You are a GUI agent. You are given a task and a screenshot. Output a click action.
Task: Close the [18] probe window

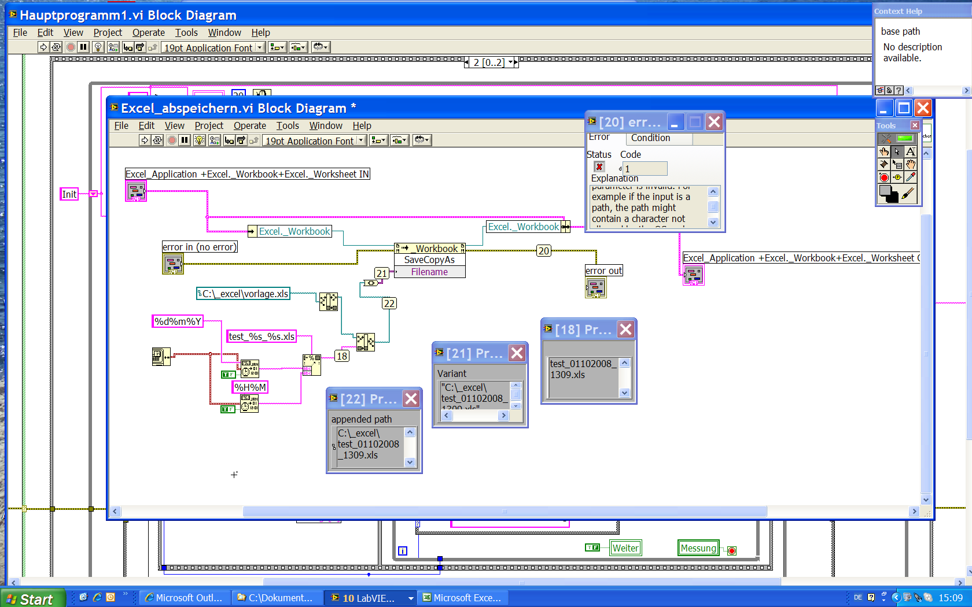[x=625, y=330]
